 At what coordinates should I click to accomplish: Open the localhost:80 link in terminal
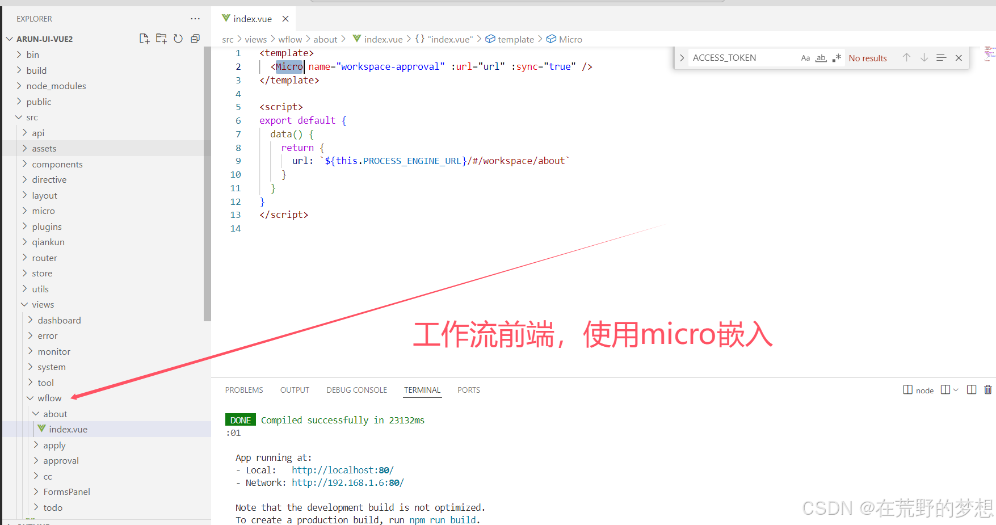[342, 470]
